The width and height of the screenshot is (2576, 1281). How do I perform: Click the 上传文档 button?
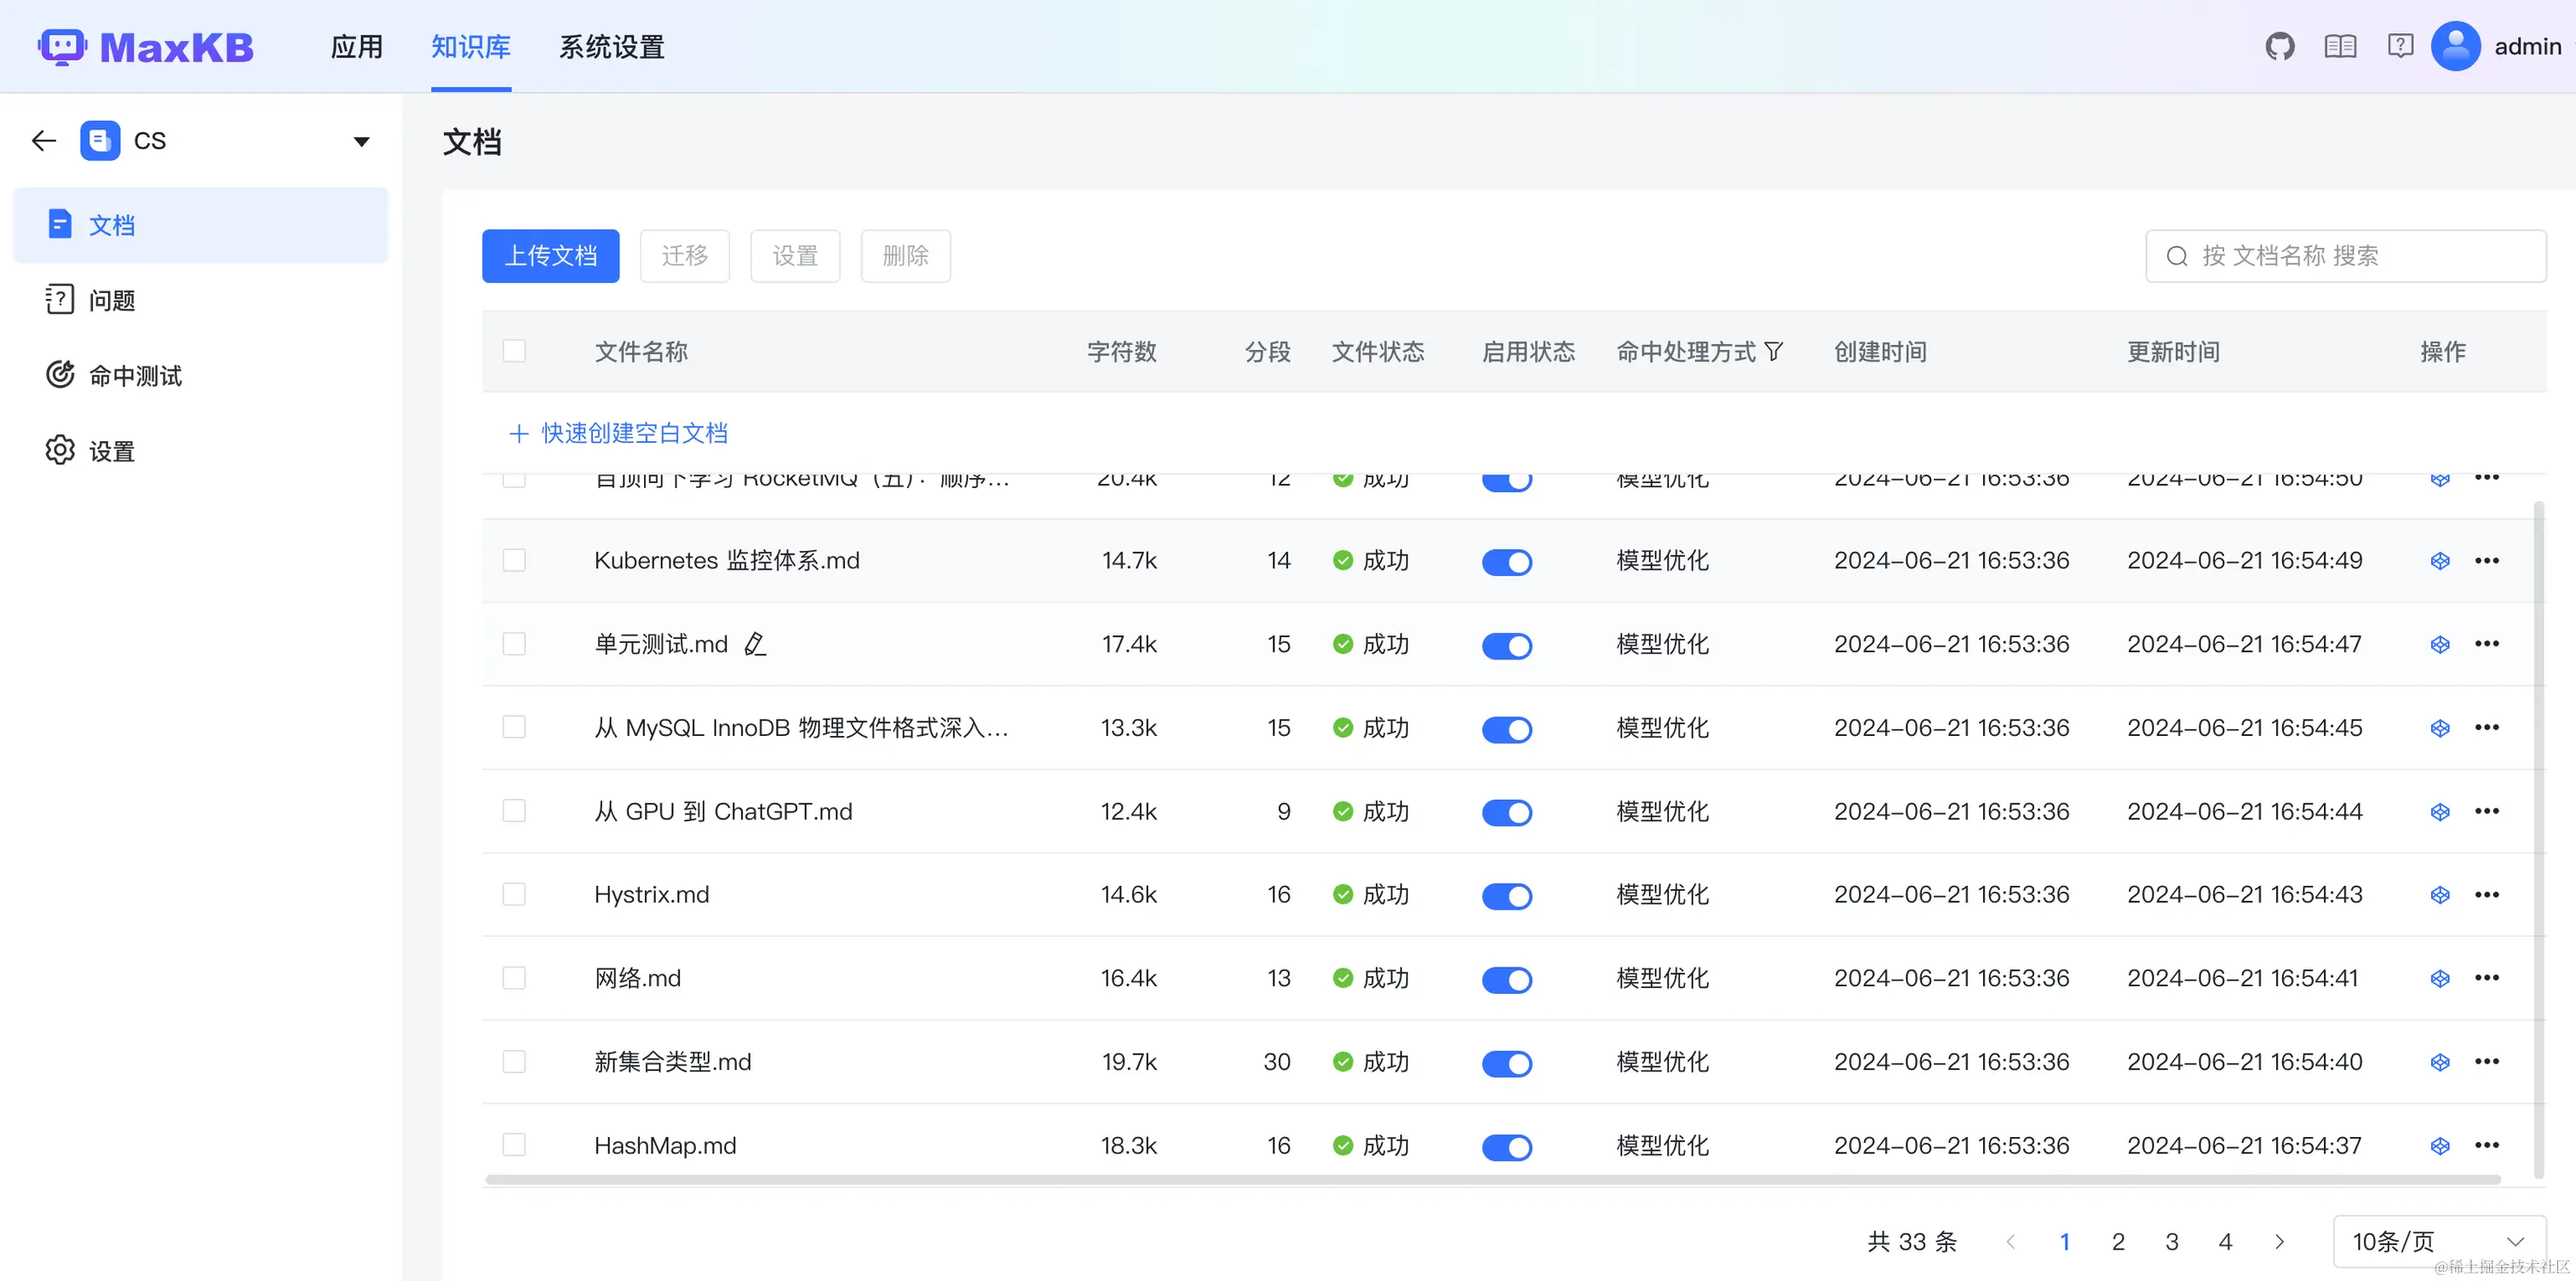[x=550, y=256]
